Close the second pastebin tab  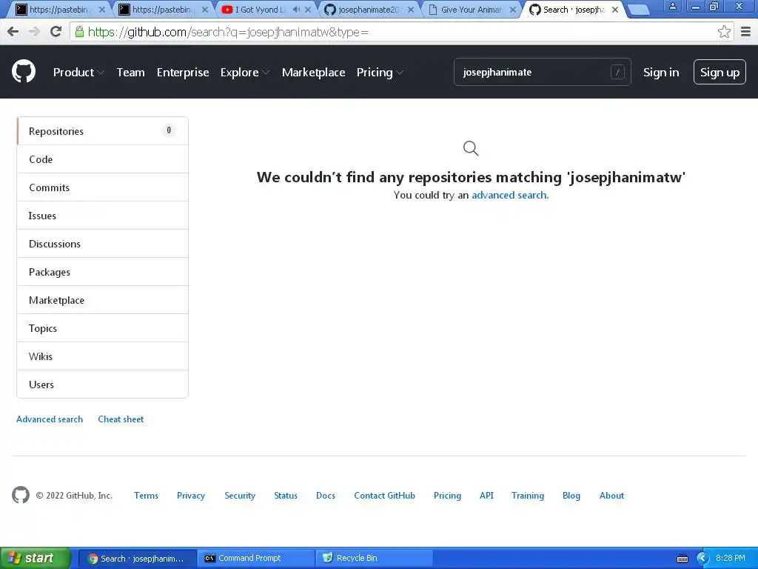pyautogui.click(x=205, y=9)
